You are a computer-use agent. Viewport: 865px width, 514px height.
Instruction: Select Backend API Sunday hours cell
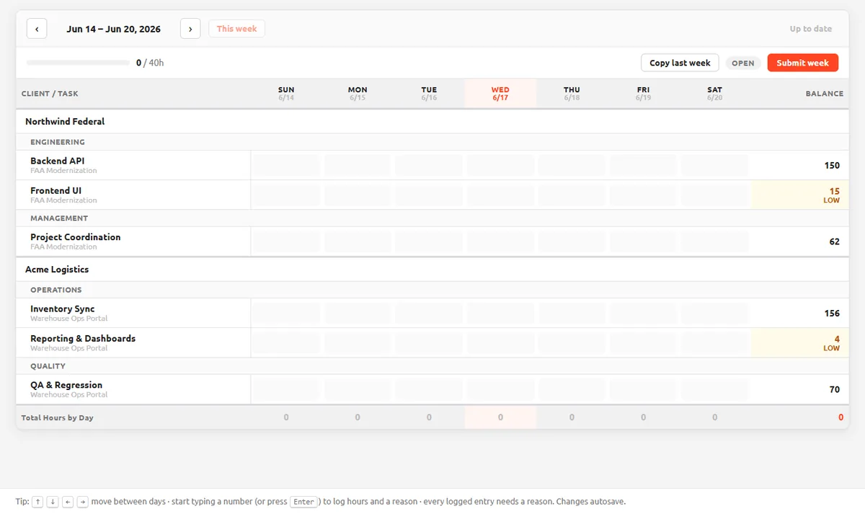[x=286, y=165]
